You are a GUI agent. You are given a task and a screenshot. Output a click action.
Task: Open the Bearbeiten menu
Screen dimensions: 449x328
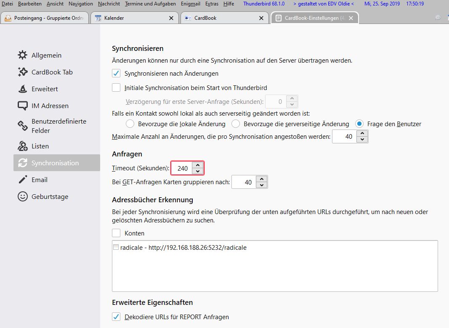29,4
